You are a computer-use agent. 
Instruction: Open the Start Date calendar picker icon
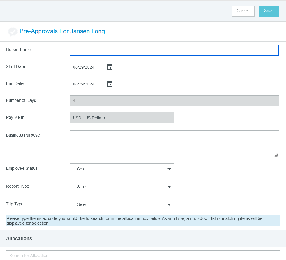tap(110, 67)
